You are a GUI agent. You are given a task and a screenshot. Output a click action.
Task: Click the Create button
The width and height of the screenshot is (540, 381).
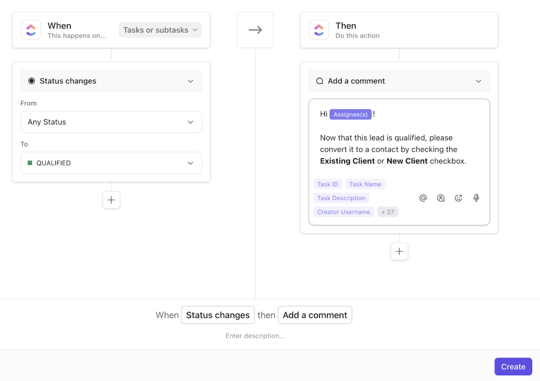point(513,366)
